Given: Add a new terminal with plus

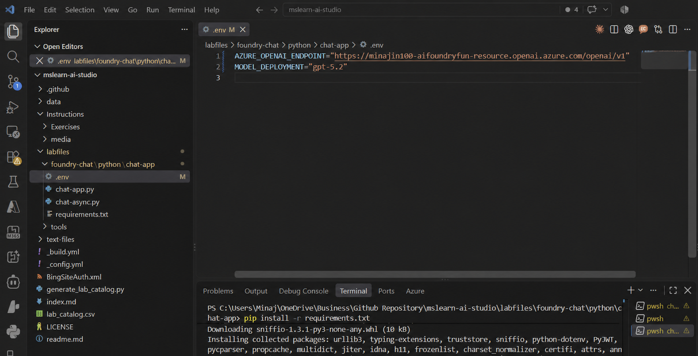Looking at the screenshot, I should point(631,290).
